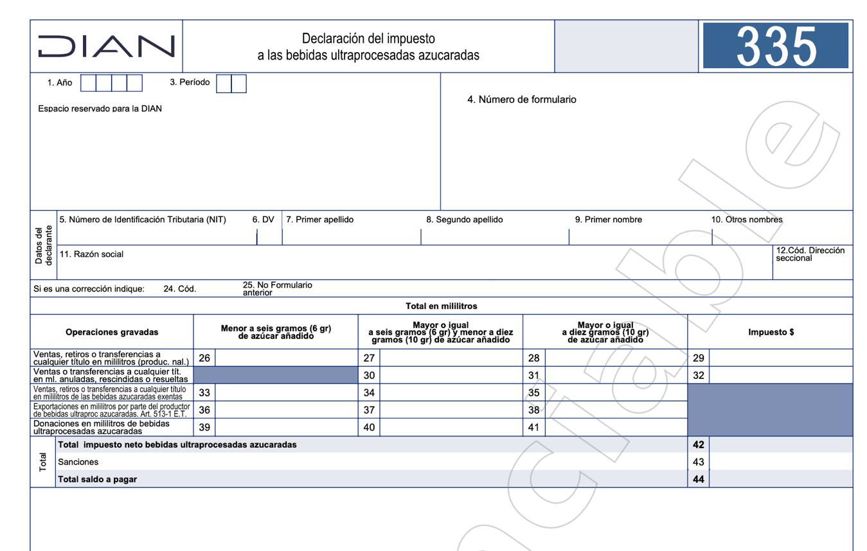Click the box for field 42 total impuesto
Image resolution: width=867 pixels, height=551 pixels.
(x=781, y=445)
